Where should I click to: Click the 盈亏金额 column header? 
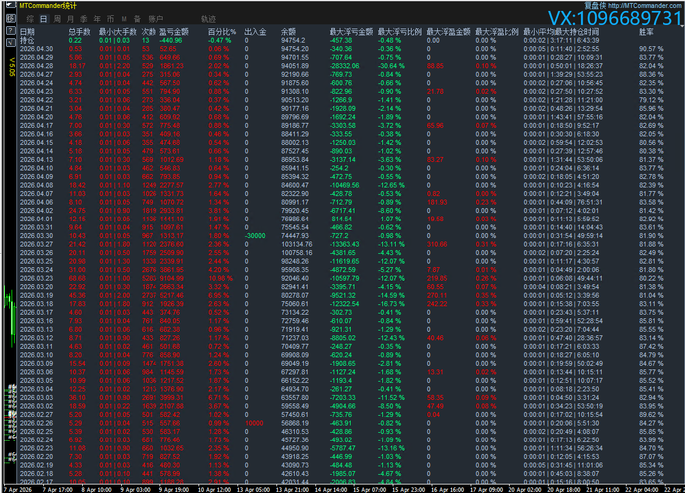point(174,32)
